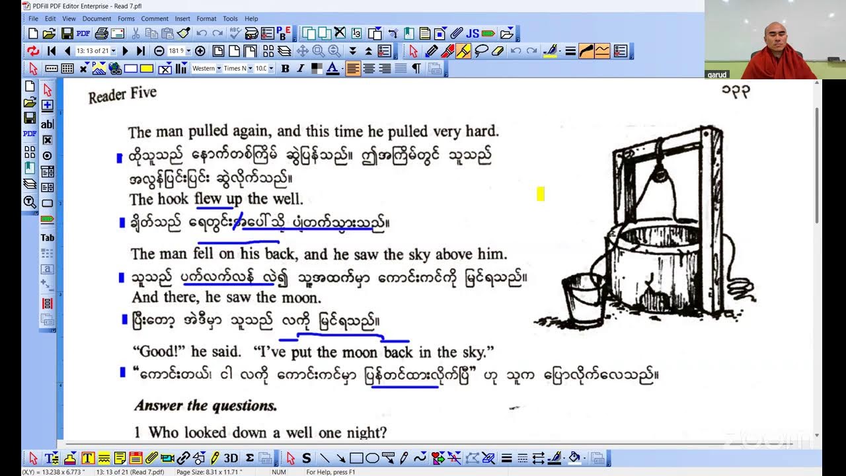
Task: Toggle align right text option
Action: (x=385, y=68)
